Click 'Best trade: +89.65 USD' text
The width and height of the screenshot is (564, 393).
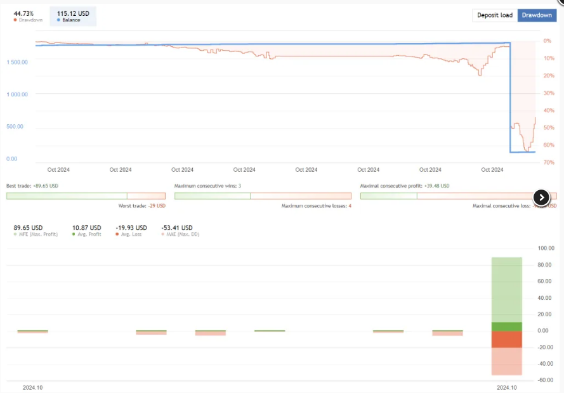click(32, 186)
